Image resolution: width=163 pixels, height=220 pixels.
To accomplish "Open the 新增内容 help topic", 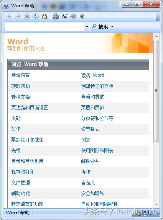I will pyautogui.click(x=21, y=75).
